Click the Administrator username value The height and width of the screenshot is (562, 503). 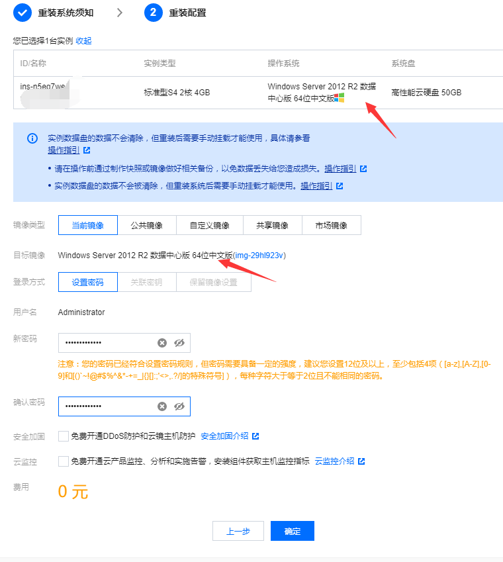click(x=81, y=312)
